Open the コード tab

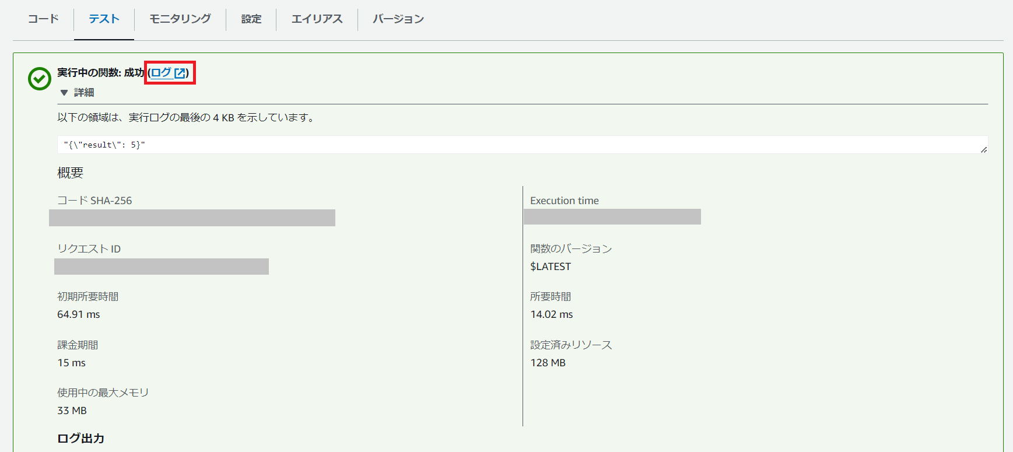pos(44,19)
